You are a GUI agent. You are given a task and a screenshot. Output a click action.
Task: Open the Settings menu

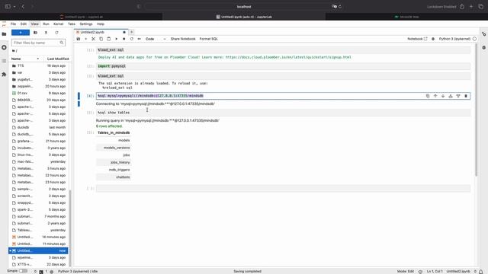coord(86,24)
